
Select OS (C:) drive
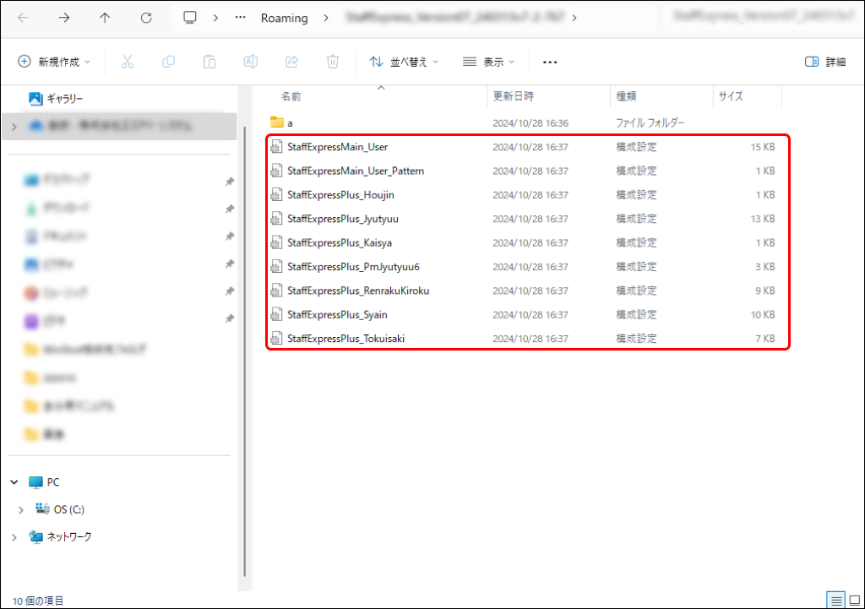(60, 509)
